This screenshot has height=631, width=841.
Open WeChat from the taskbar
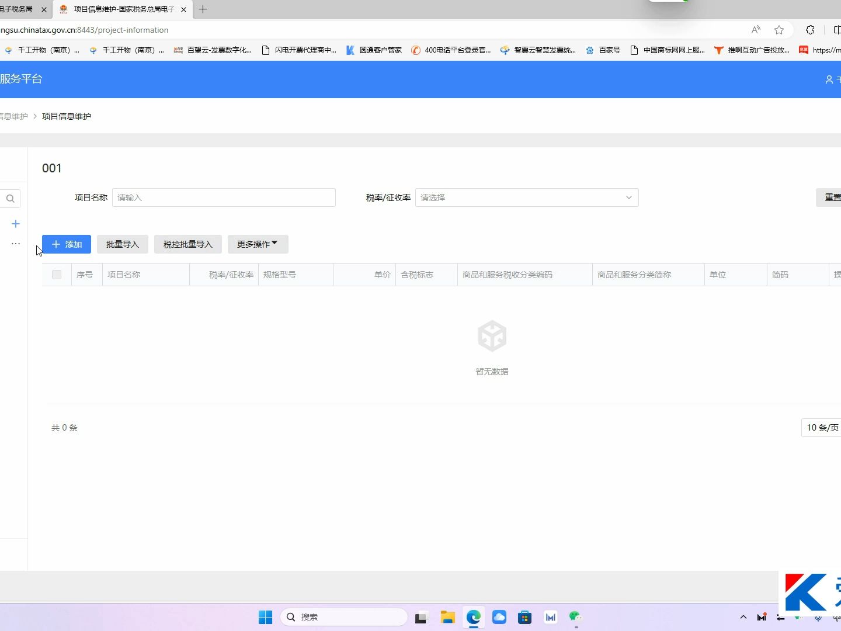(x=576, y=617)
